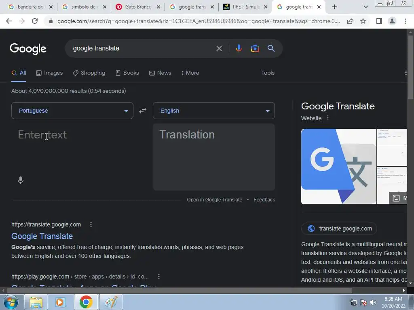Open Chrome three-dot menu
The width and height of the screenshot is (414, 310).
pos(405,21)
